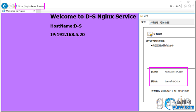Image resolution: width=196 pixels, height=112 pixels.
Task: Open the Home icon in the browser toolbar
Action: pyautogui.click(x=185, y=6)
